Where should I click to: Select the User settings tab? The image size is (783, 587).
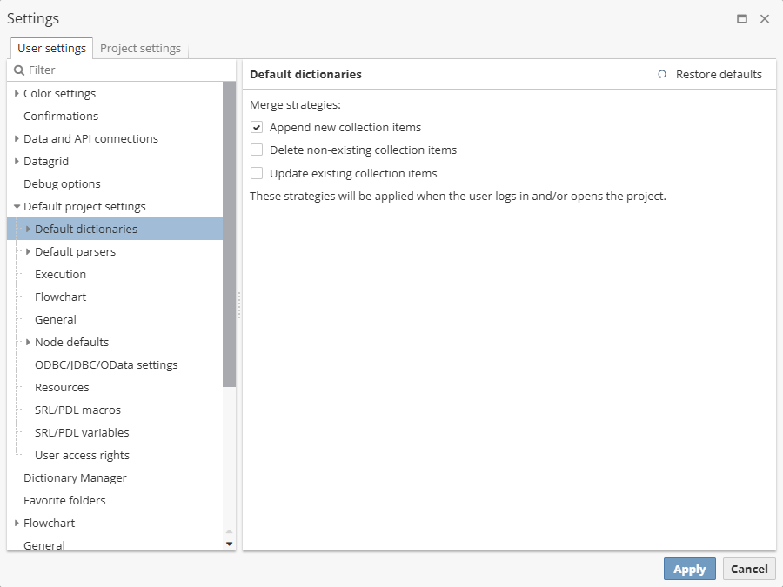[51, 48]
